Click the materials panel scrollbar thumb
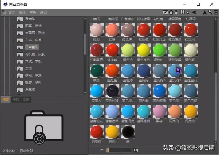 216,106
